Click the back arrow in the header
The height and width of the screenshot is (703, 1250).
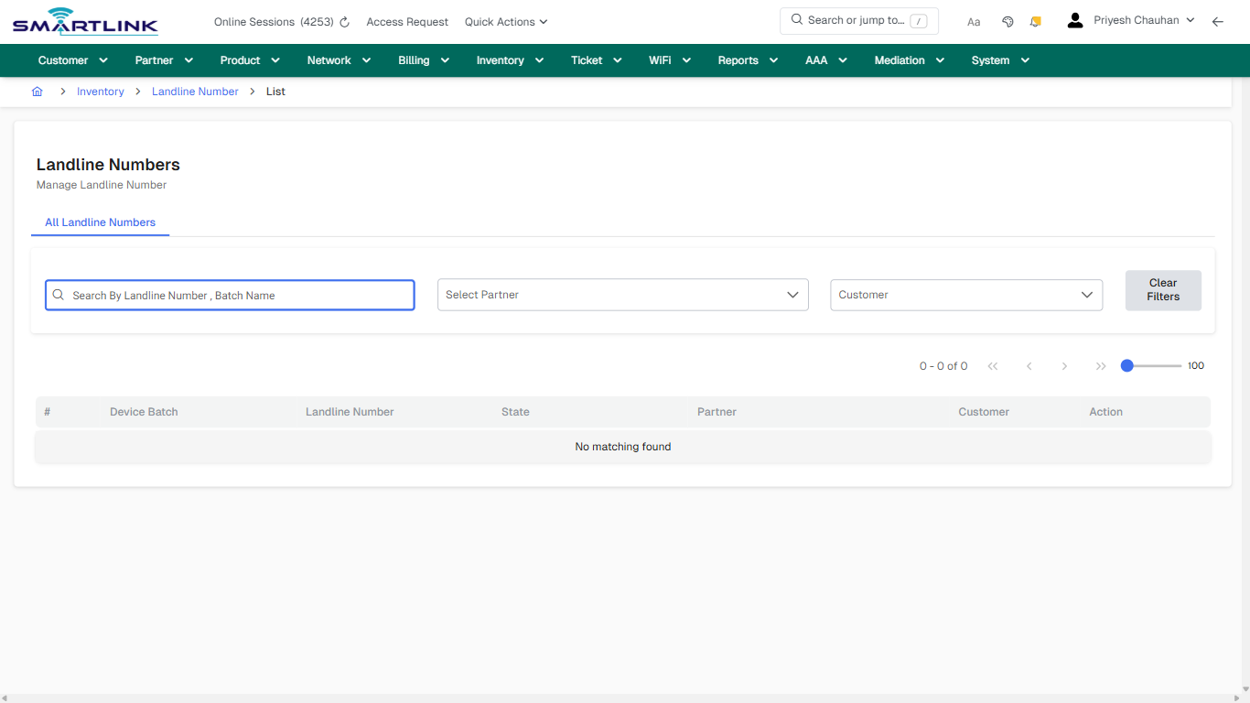coord(1218,21)
